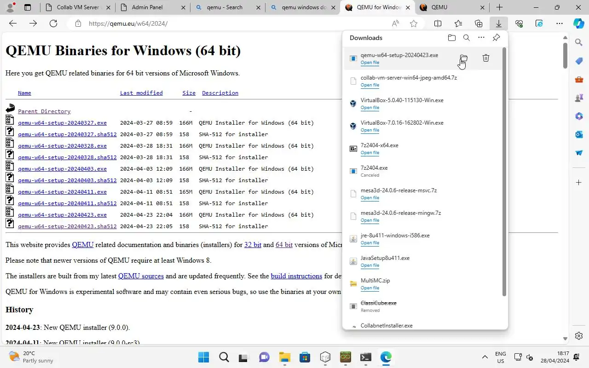Open the build instructions link
Image resolution: width=589 pixels, height=368 pixels.
[296, 276]
